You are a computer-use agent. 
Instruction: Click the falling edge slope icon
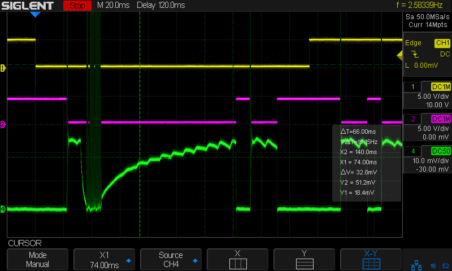(x=416, y=54)
